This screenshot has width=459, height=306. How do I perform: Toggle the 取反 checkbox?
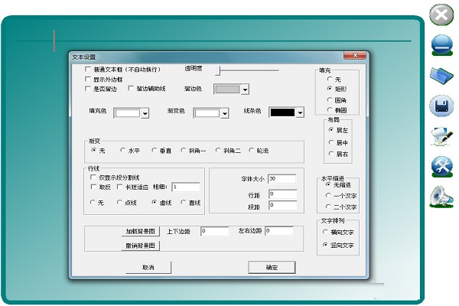[x=93, y=187]
